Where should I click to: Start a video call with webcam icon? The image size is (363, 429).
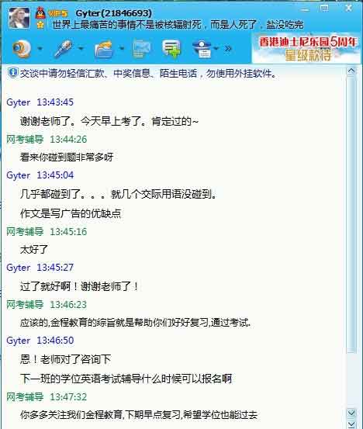tap(22, 49)
